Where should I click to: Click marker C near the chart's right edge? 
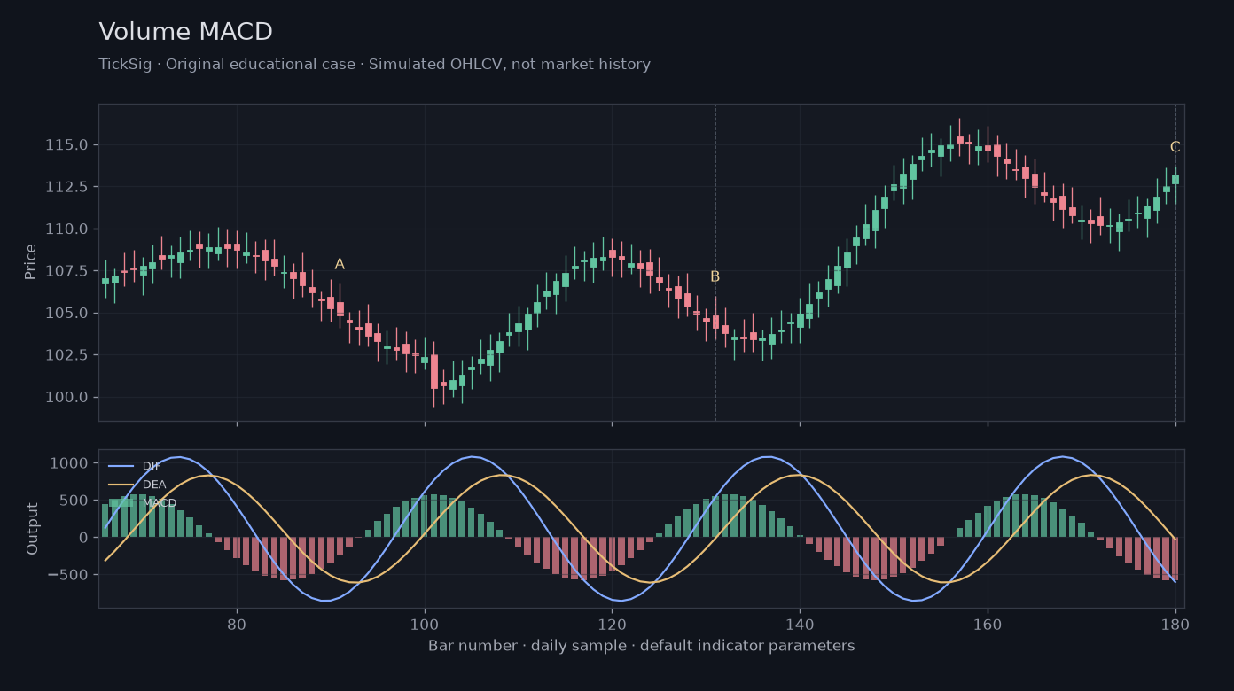[x=1175, y=147]
